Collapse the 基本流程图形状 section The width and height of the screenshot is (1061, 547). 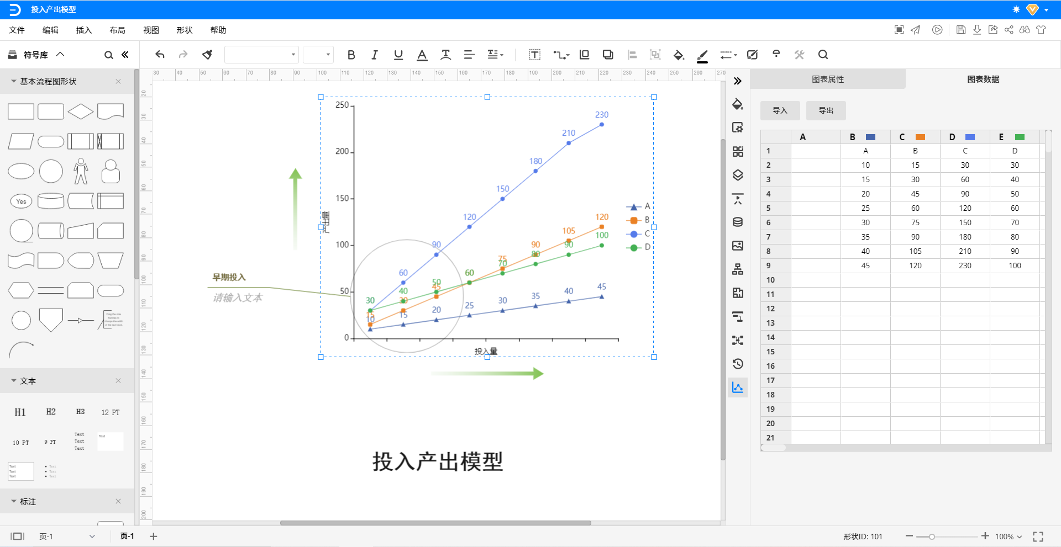(13, 81)
